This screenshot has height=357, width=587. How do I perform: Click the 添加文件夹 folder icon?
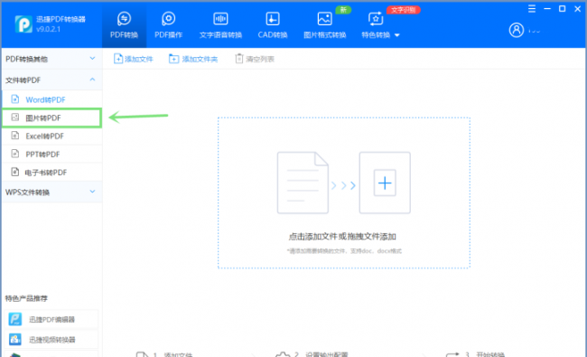(x=173, y=59)
